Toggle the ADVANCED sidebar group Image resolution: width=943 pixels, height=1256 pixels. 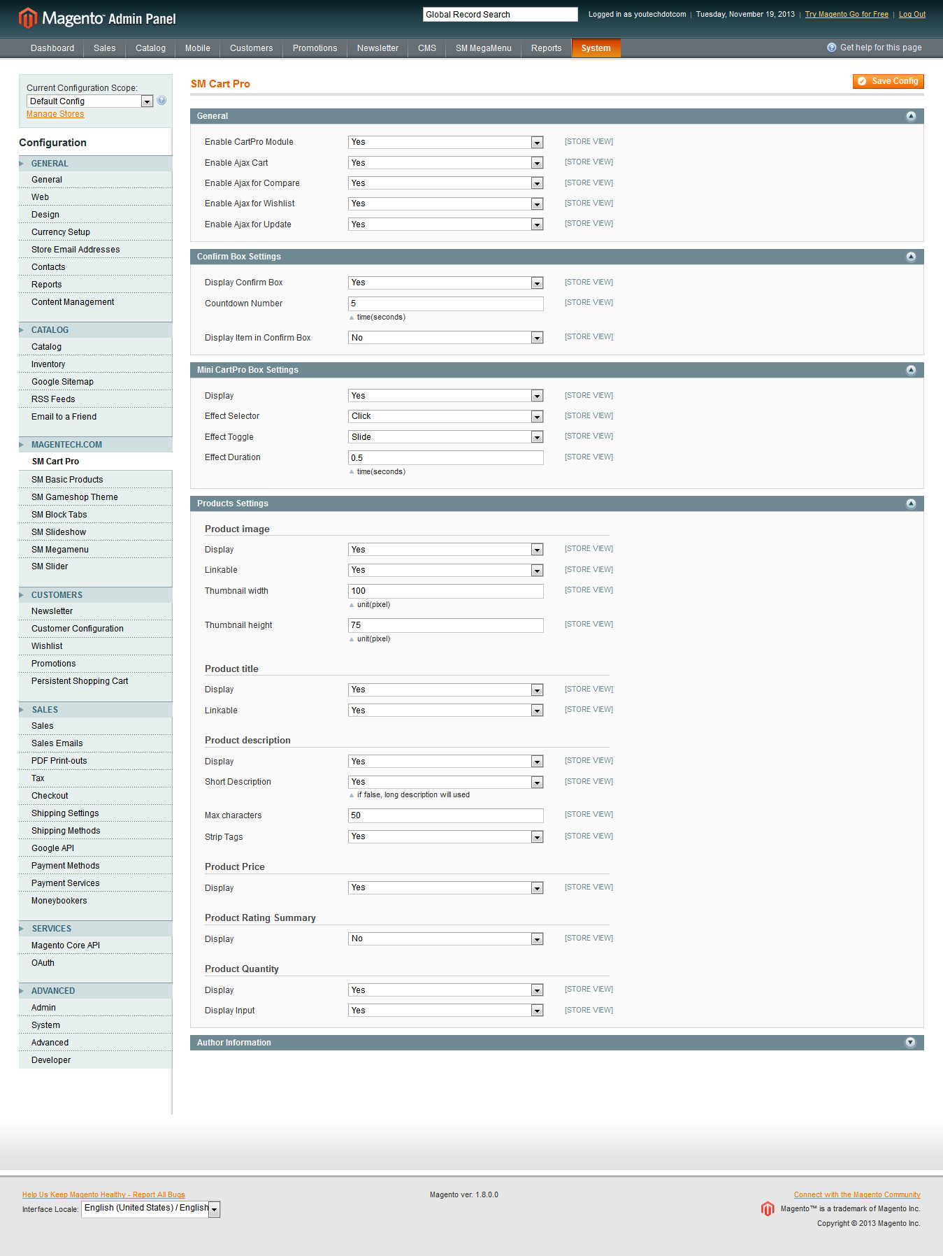[x=95, y=991]
